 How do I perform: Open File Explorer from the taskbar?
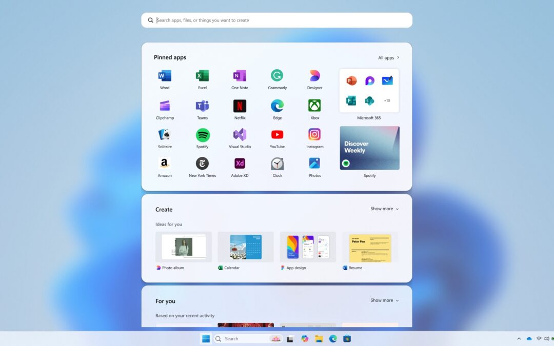[x=319, y=339]
